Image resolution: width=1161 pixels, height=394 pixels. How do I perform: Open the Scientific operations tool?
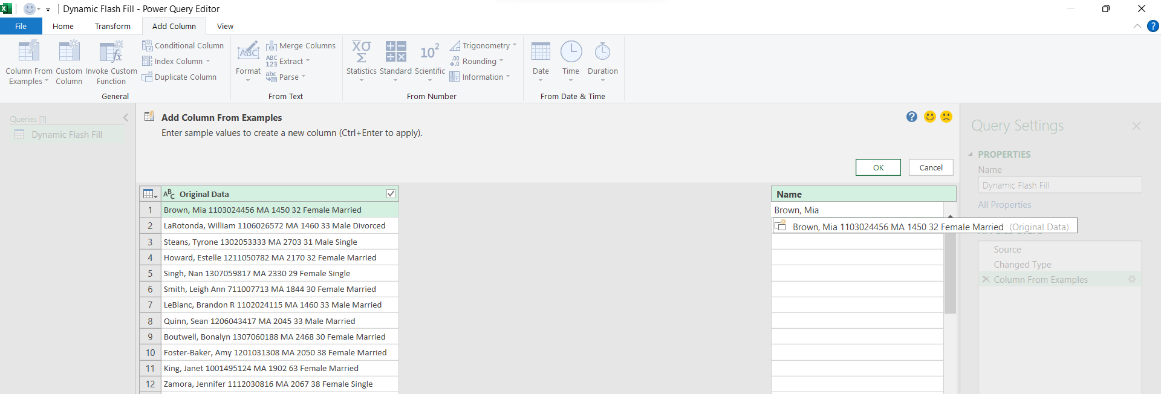[430, 62]
